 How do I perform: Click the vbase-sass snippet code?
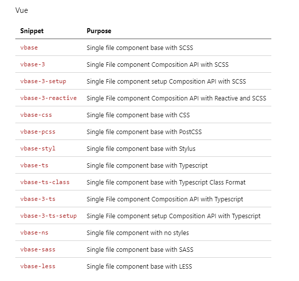(x=38, y=249)
